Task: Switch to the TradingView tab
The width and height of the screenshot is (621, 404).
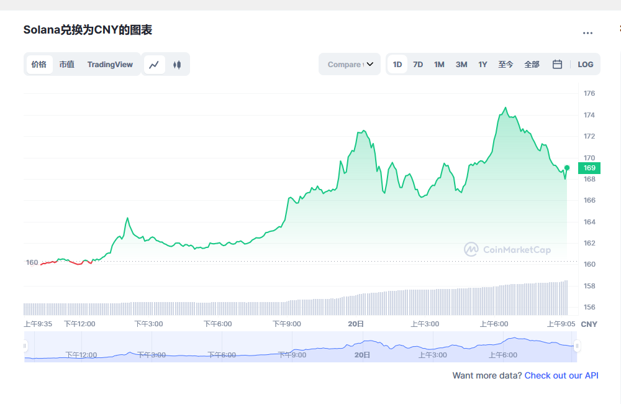Action: click(x=110, y=64)
